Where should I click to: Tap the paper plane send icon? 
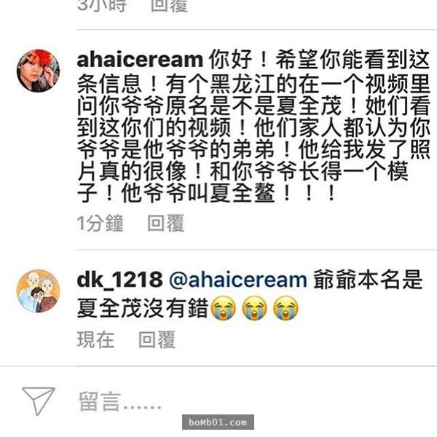click(x=39, y=401)
